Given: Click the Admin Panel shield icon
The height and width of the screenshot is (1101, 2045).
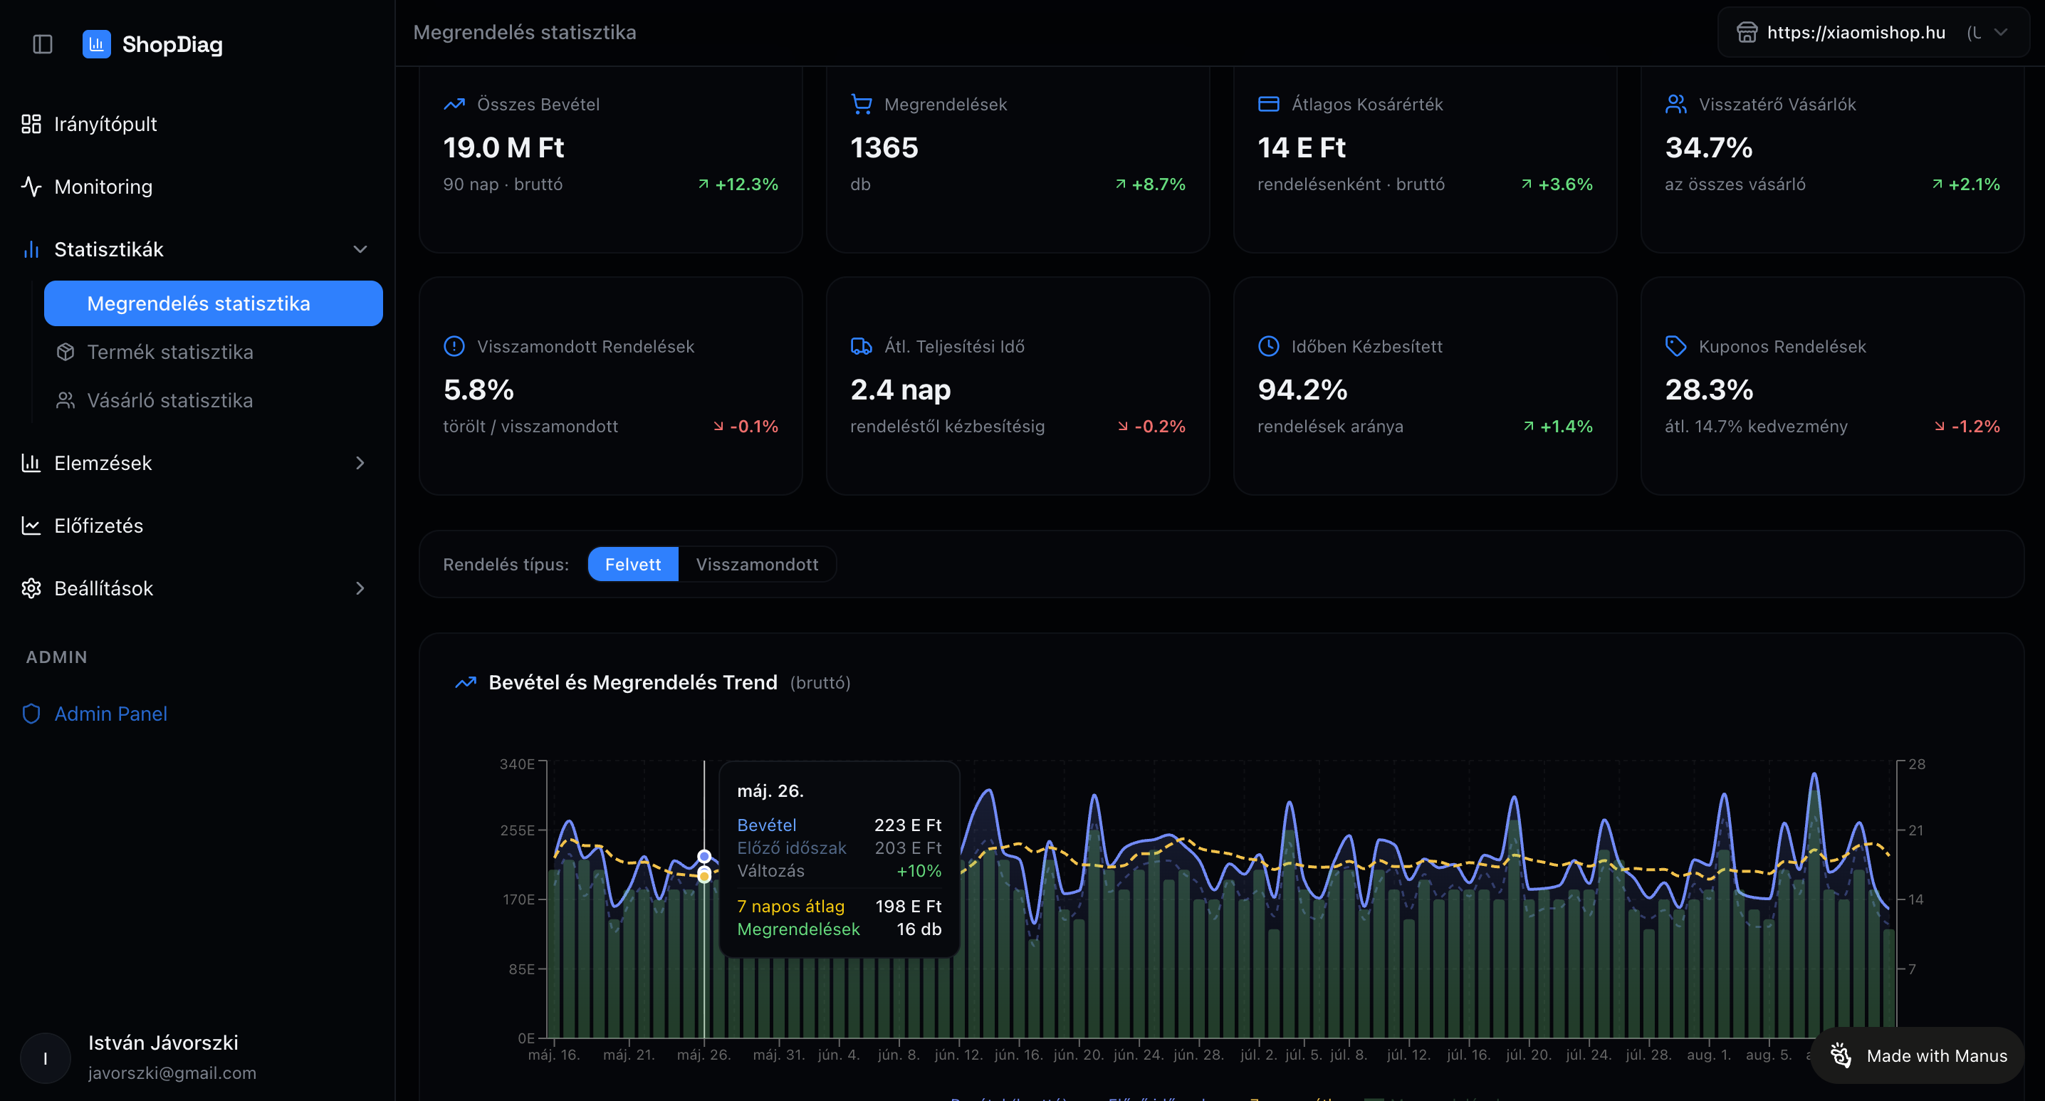Looking at the screenshot, I should (x=31, y=714).
